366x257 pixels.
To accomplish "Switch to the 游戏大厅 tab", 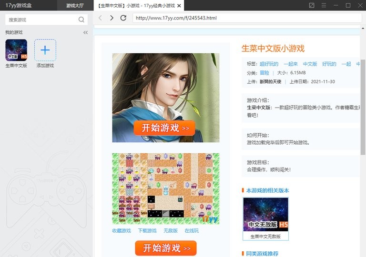I will [75, 5].
